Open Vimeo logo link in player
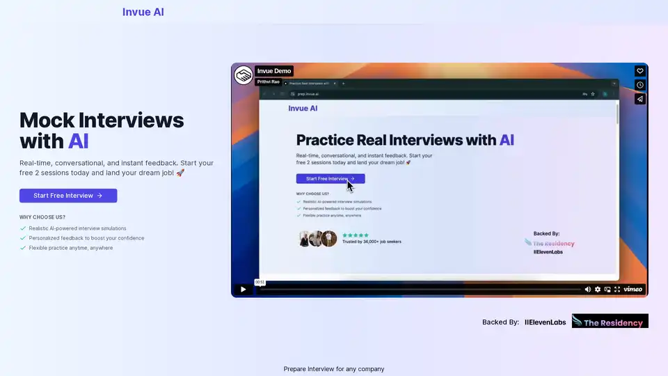This screenshot has height=376, width=668. click(x=633, y=289)
